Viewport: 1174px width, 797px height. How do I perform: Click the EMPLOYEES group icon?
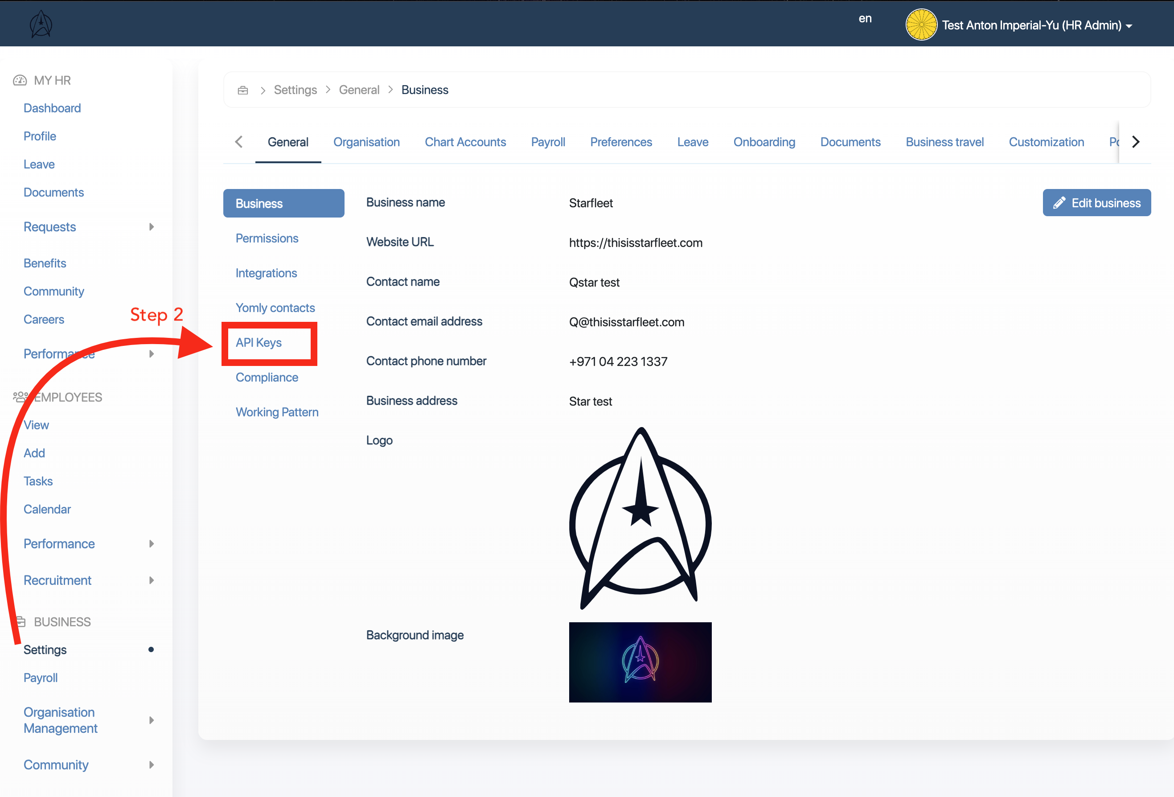click(20, 397)
